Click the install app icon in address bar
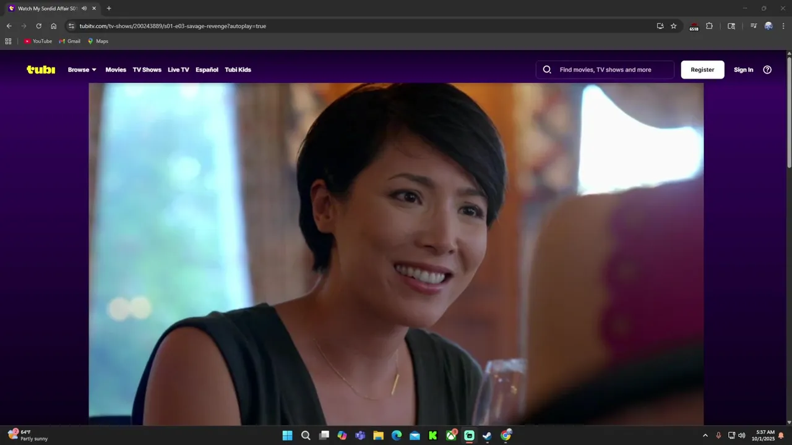This screenshot has height=445, width=792. pos(660,26)
